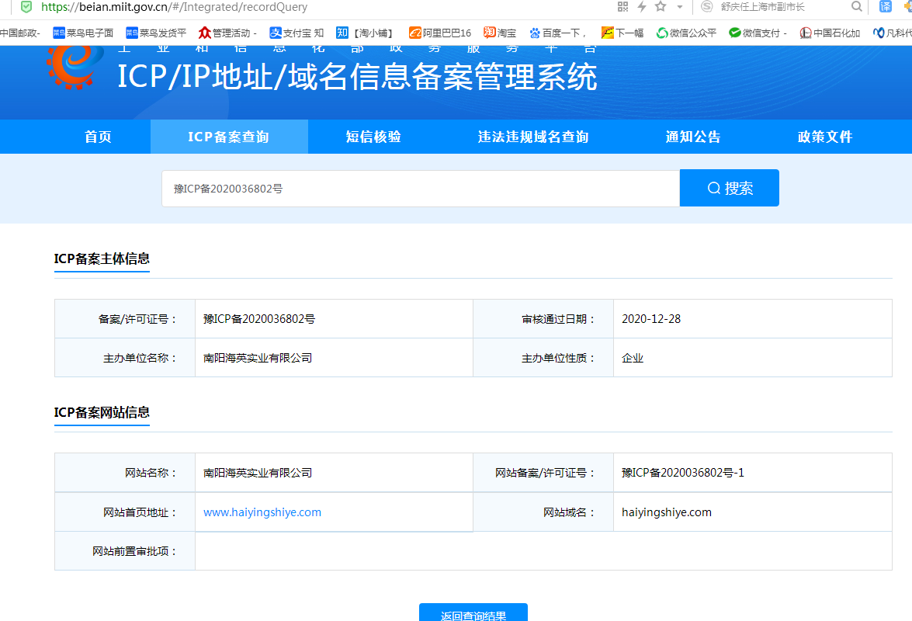Open the 微信支付 bookmark
The image size is (912, 621).
(x=758, y=33)
